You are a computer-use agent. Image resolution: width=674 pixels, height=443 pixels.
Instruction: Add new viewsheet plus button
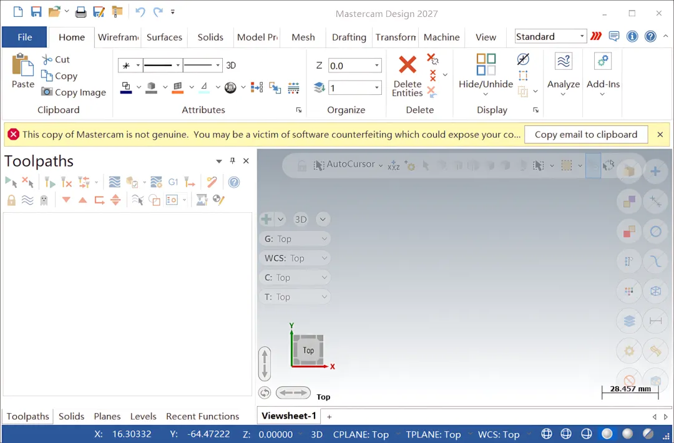coord(330,417)
